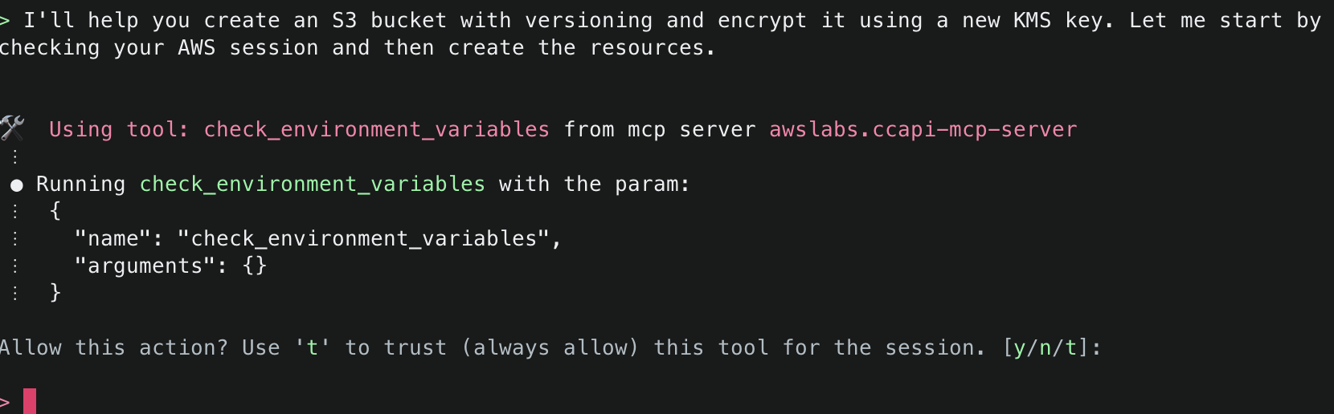Screen dimensions: 1334x414
Task: Click the white bullet before Running
Action: point(16,185)
